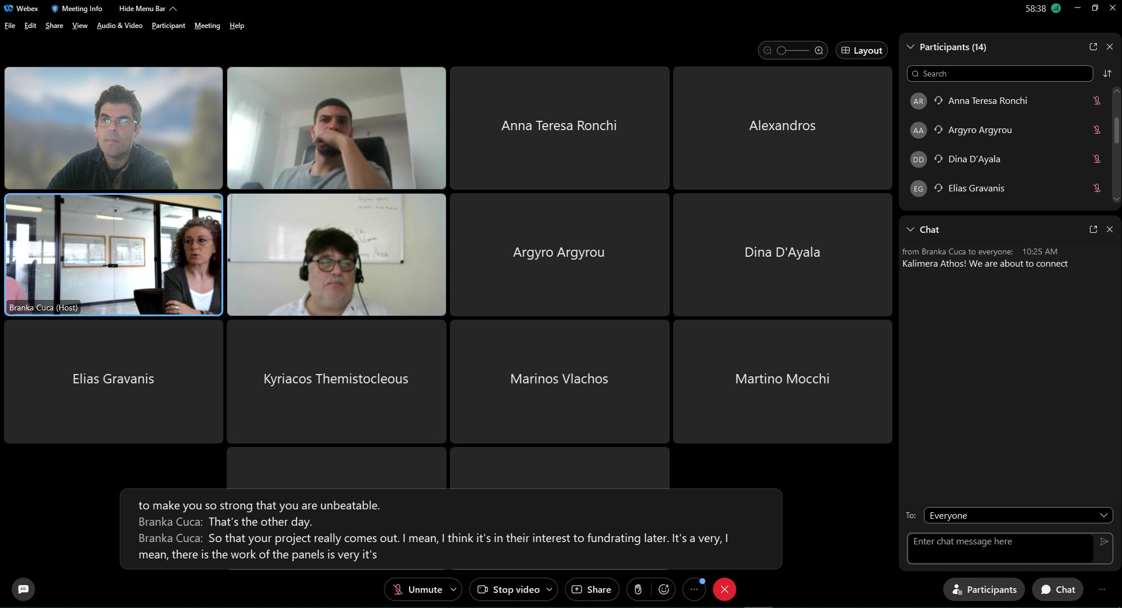Expand audio options arrow beside Unmute
1122x608 pixels.
coord(453,589)
